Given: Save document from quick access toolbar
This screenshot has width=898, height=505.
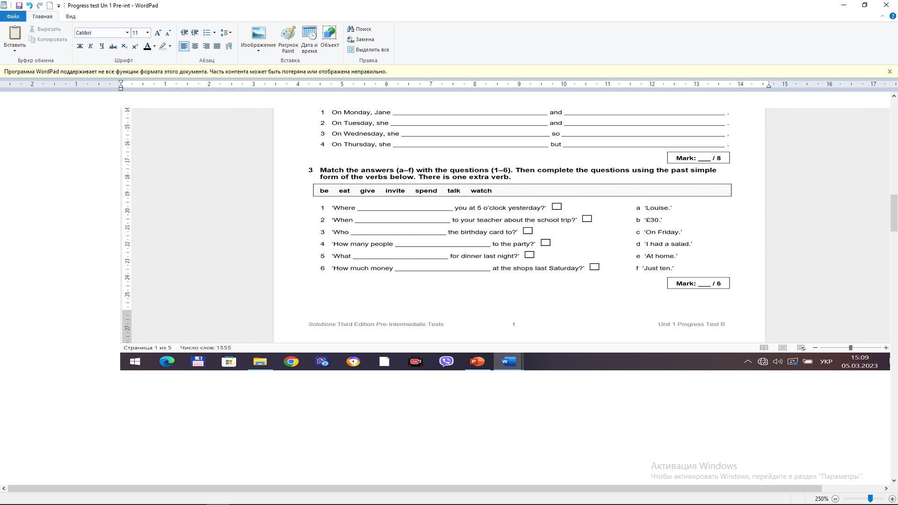Looking at the screenshot, I should [19, 6].
